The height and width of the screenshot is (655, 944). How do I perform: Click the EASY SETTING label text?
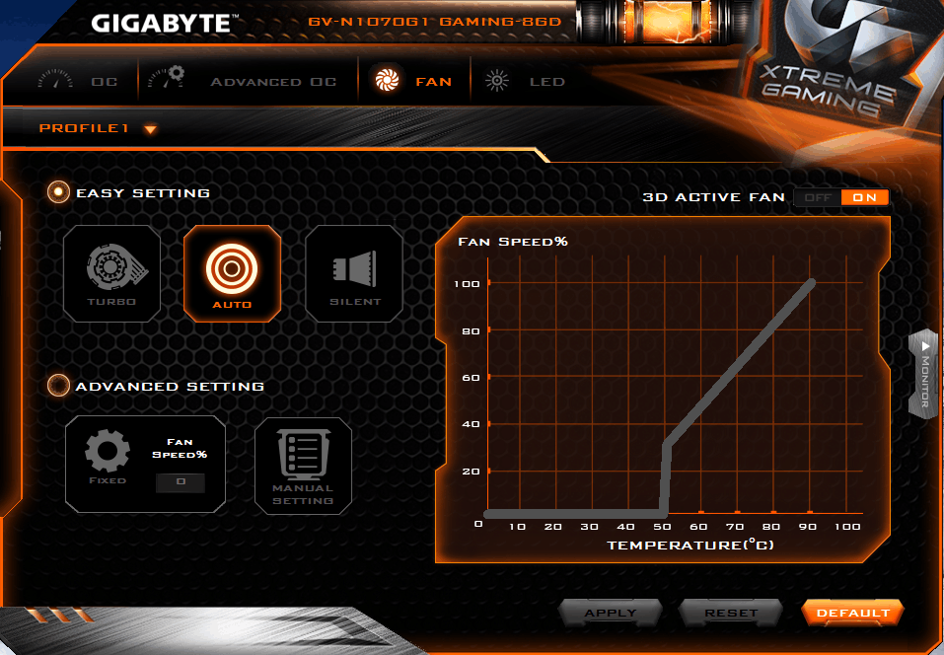pos(143,193)
